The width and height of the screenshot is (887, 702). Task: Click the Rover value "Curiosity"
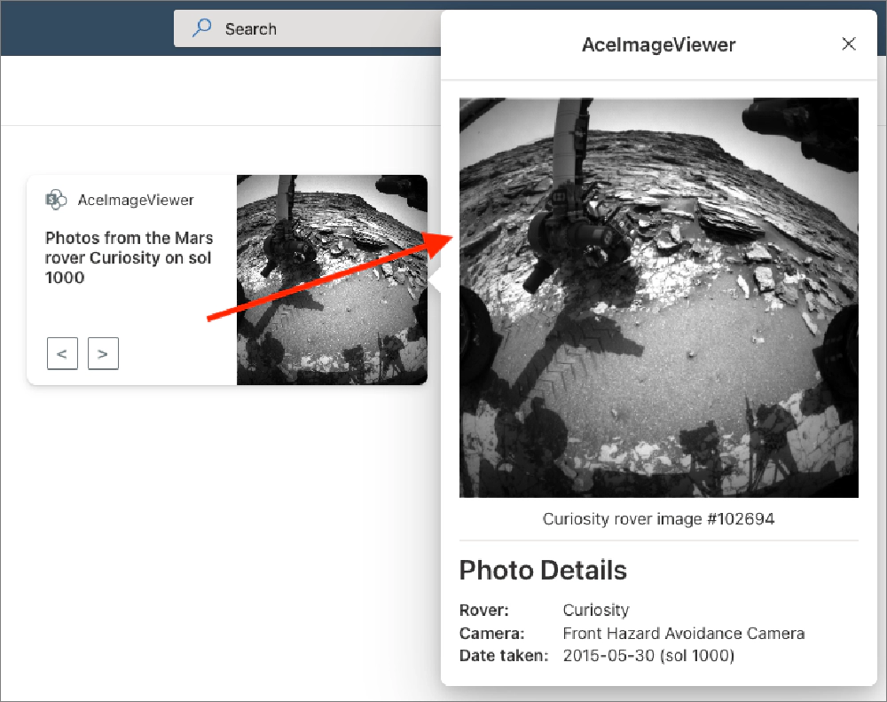[596, 610]
